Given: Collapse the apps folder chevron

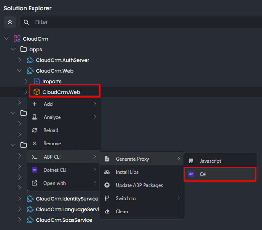Looking at the screenshot, I should point(13,50).
